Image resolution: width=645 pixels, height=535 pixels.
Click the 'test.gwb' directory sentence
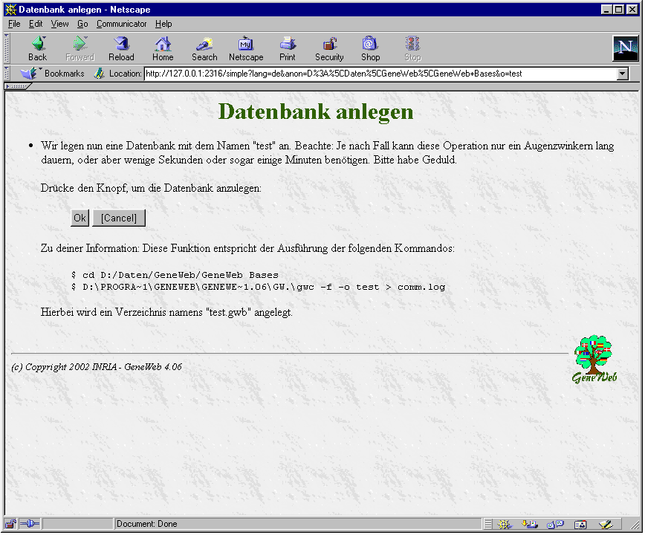[166, 312]
